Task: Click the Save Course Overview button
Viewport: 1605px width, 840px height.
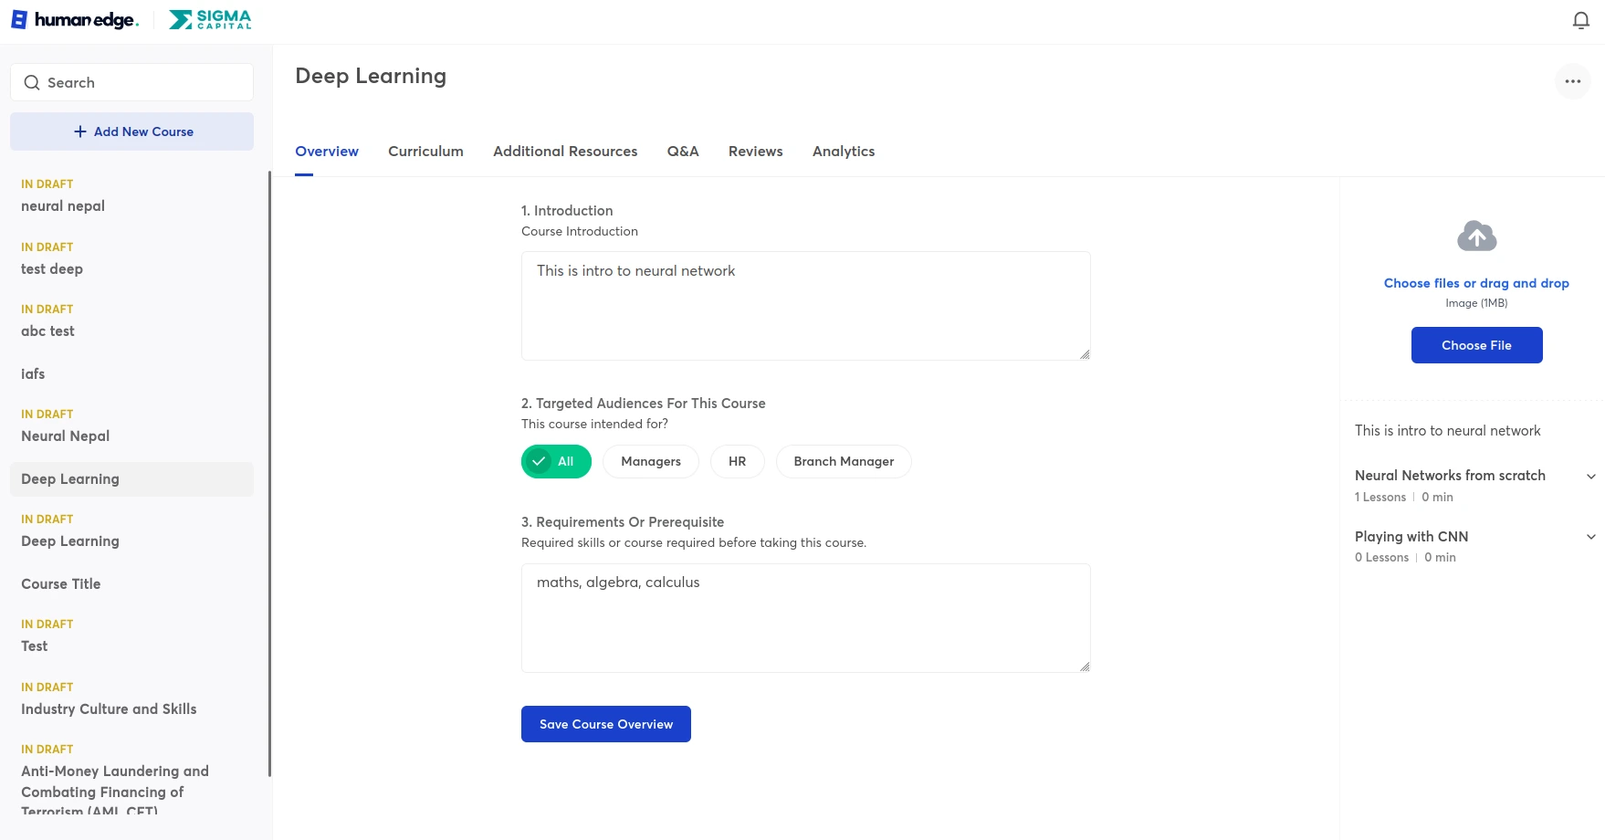Action: [606, 724]
